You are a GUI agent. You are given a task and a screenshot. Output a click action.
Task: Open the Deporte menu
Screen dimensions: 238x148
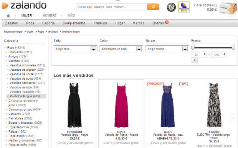point(48,23)
